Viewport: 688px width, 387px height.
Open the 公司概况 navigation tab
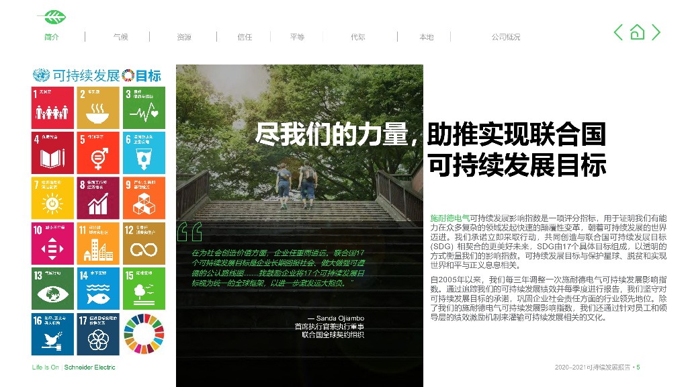(505, 37)
